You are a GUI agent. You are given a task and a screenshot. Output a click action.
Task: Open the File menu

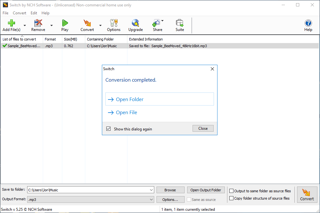5,13
